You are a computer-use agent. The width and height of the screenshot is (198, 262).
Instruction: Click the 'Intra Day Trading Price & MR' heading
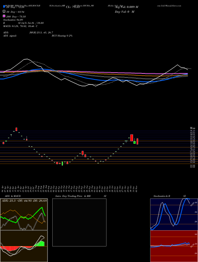73,196
